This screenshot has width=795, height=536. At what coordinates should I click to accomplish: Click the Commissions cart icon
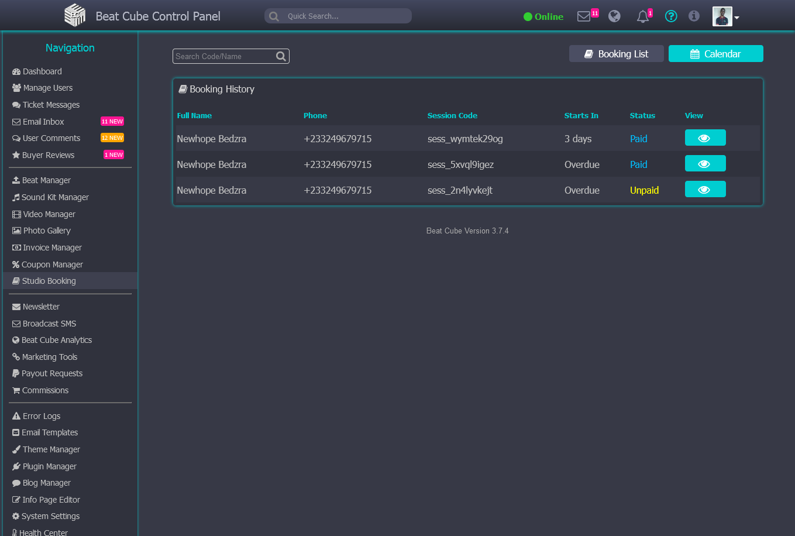click(x=16, y=390)
